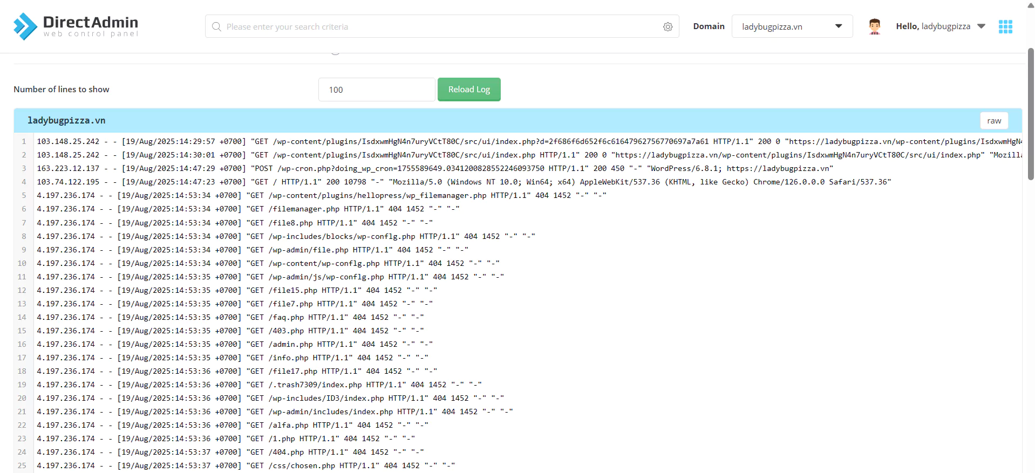Select the log entry for /wp-admin/js/wp-conflg.php
Image resolution: width=1035 pixels, height=473 pixels.
point(270,277)
